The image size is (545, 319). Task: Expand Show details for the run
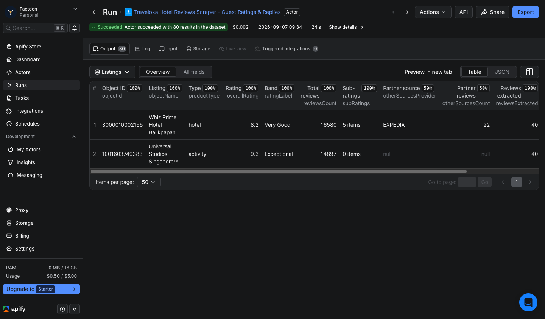pos(346,27)
